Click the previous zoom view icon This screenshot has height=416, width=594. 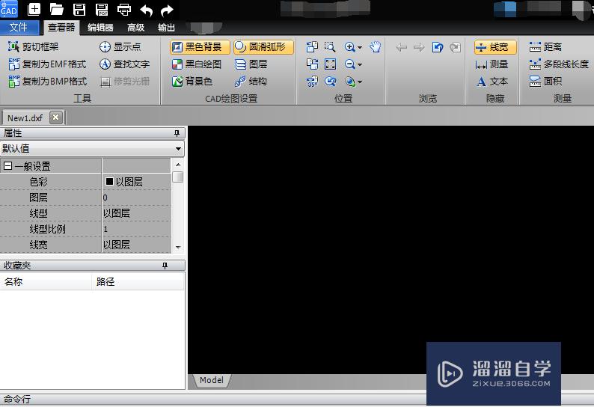click(x=331, y=81)
